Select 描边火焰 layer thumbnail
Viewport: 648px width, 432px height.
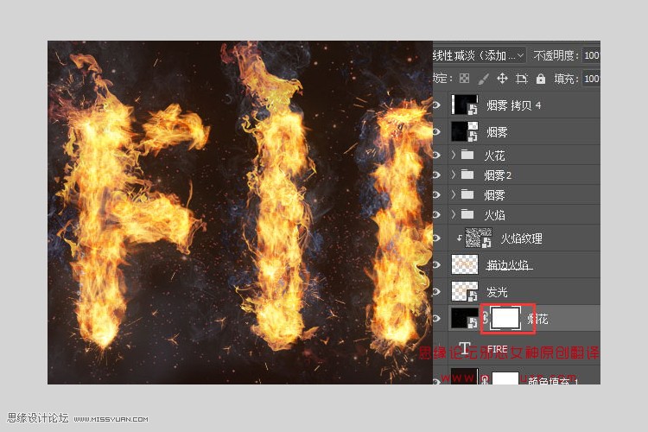pos(465,264)
